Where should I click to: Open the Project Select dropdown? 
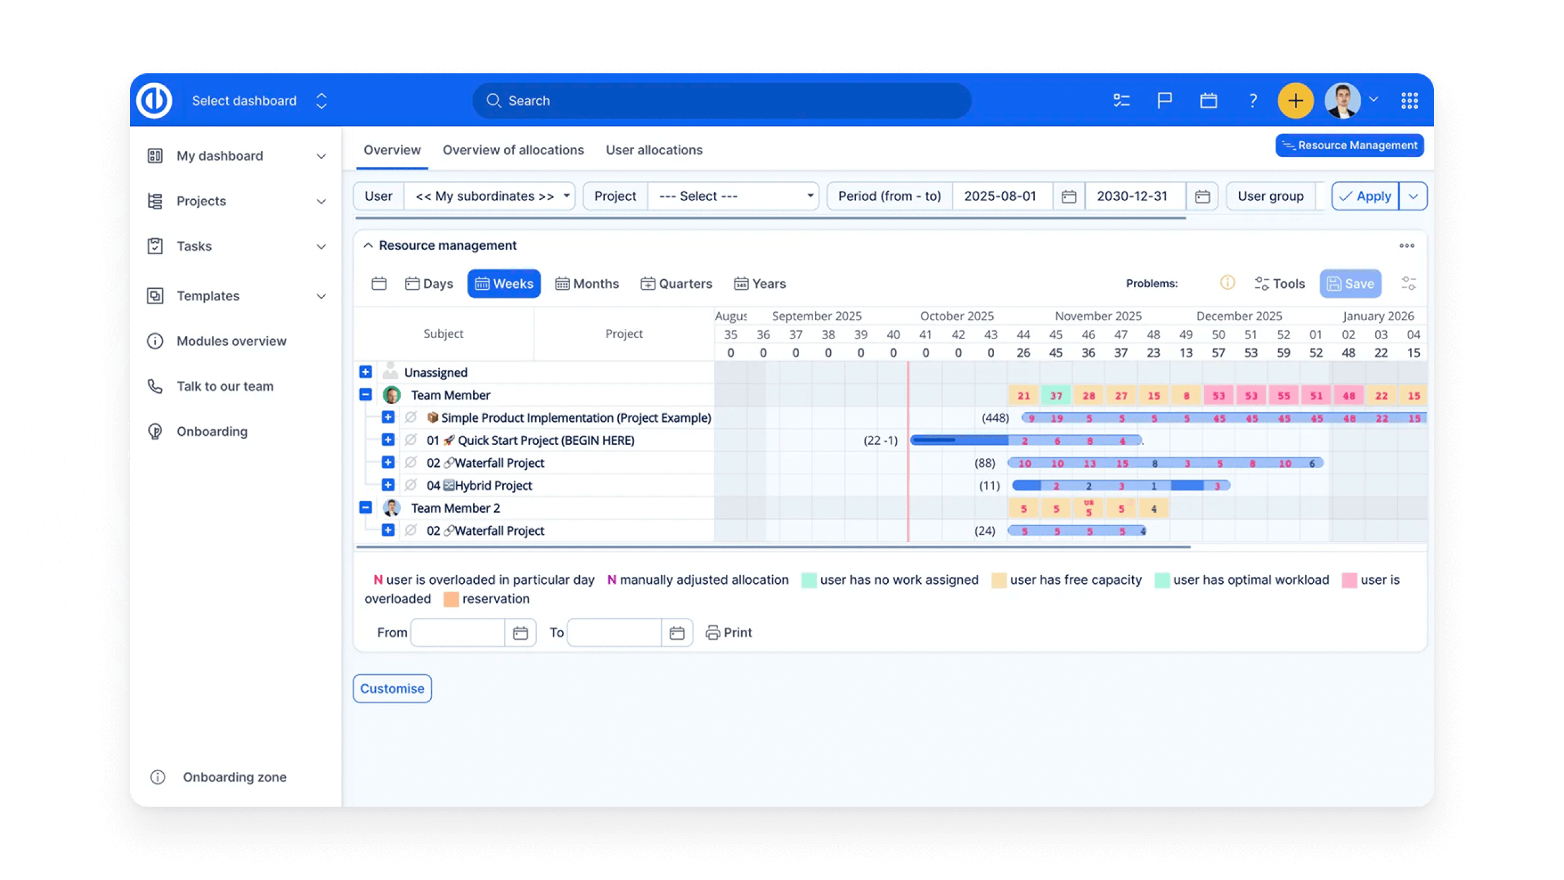733,196
